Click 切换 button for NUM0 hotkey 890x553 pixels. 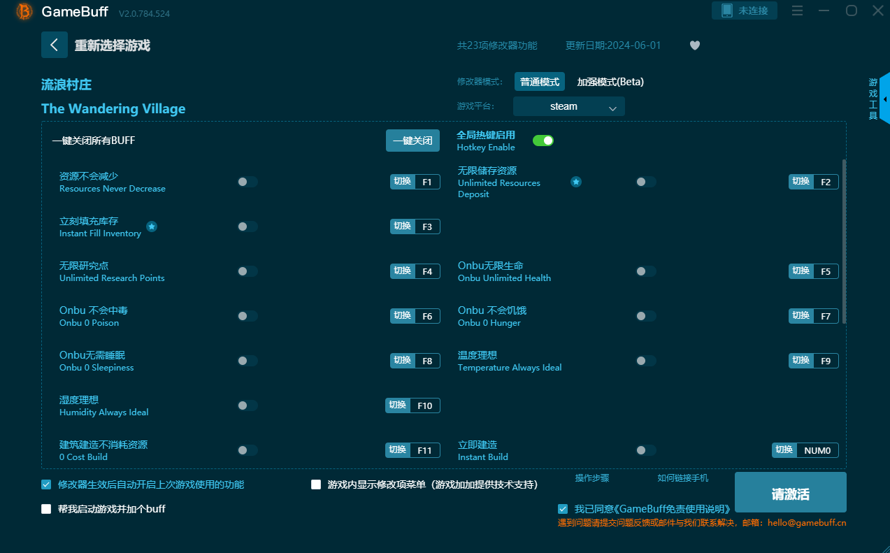pyautogui.click(x=784, y=450)
